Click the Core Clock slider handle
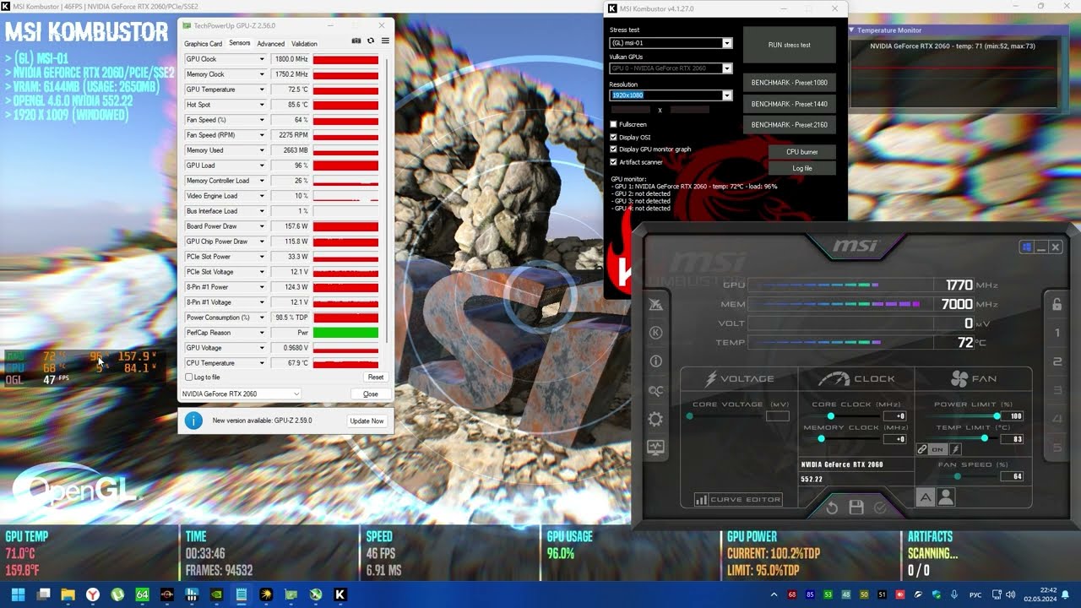 (831, 416)
